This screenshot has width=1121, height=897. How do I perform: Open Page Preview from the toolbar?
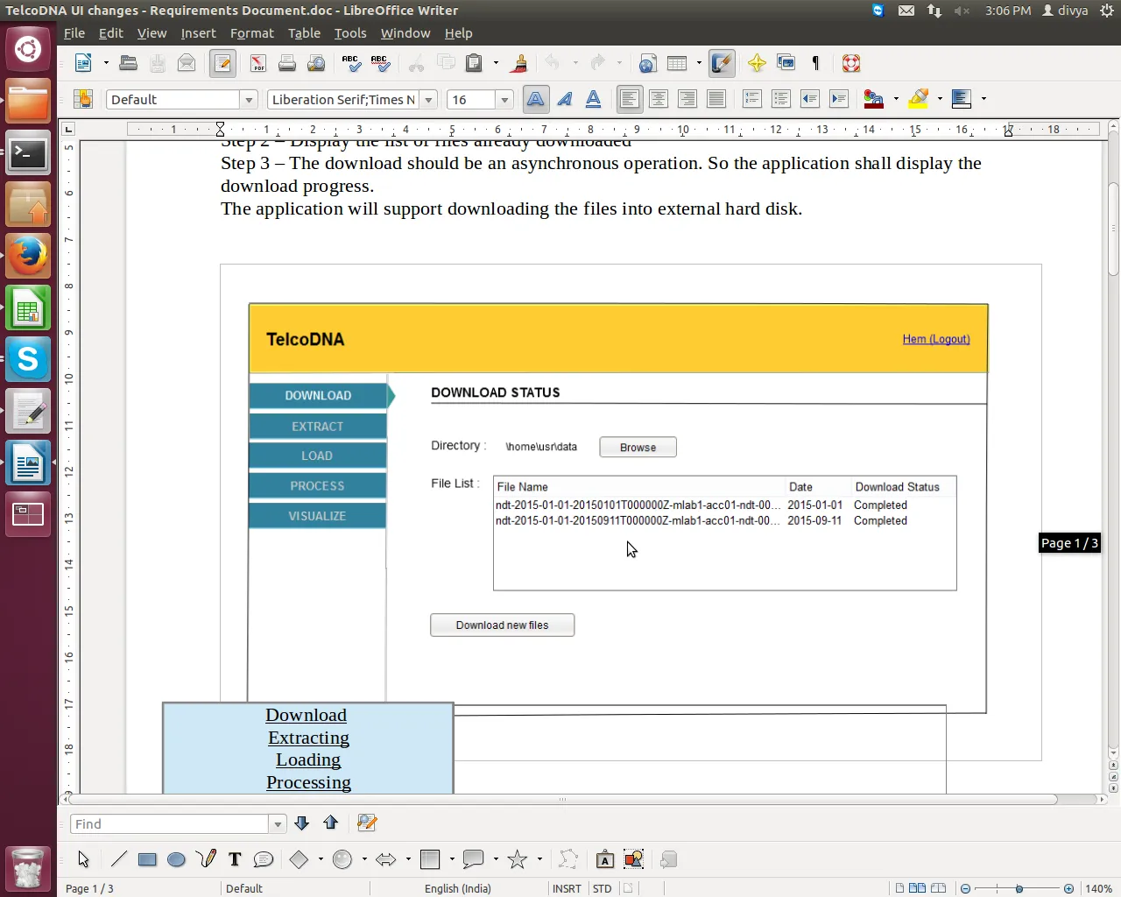pyautogui.click(x=316, y=63)
